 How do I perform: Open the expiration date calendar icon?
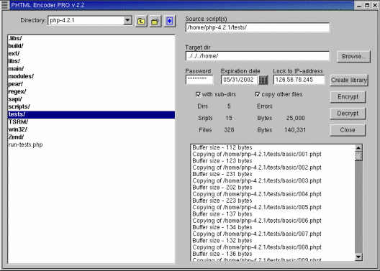(x=263, y=80)
